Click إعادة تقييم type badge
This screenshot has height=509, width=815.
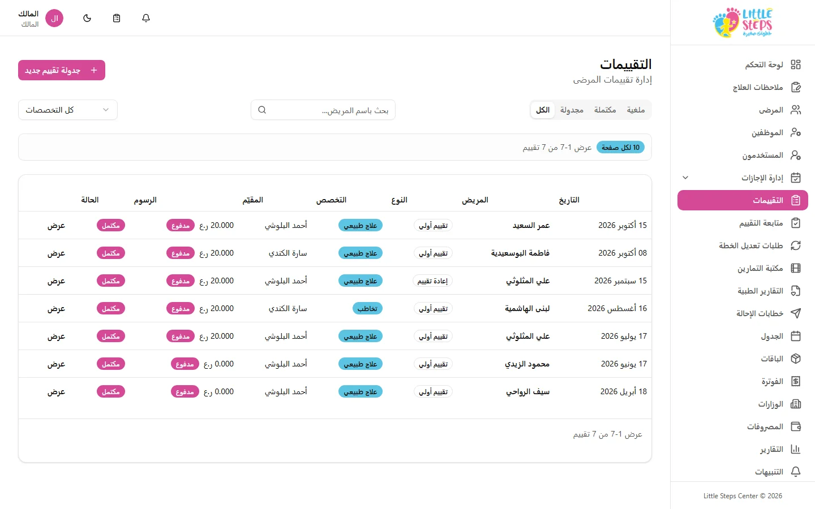click(x=433, y=281)
